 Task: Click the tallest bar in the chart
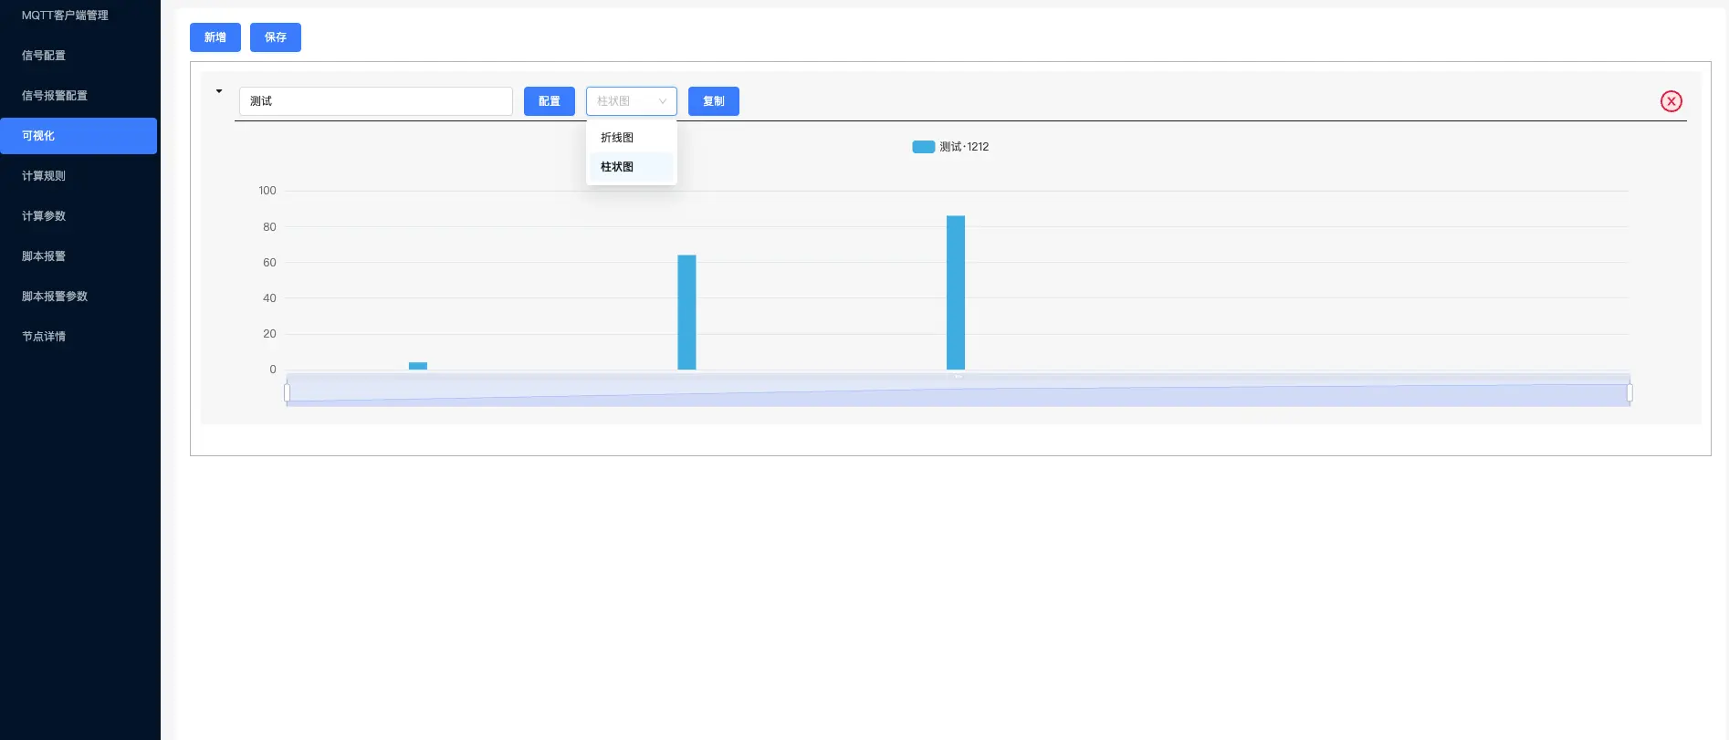[956, 293]
